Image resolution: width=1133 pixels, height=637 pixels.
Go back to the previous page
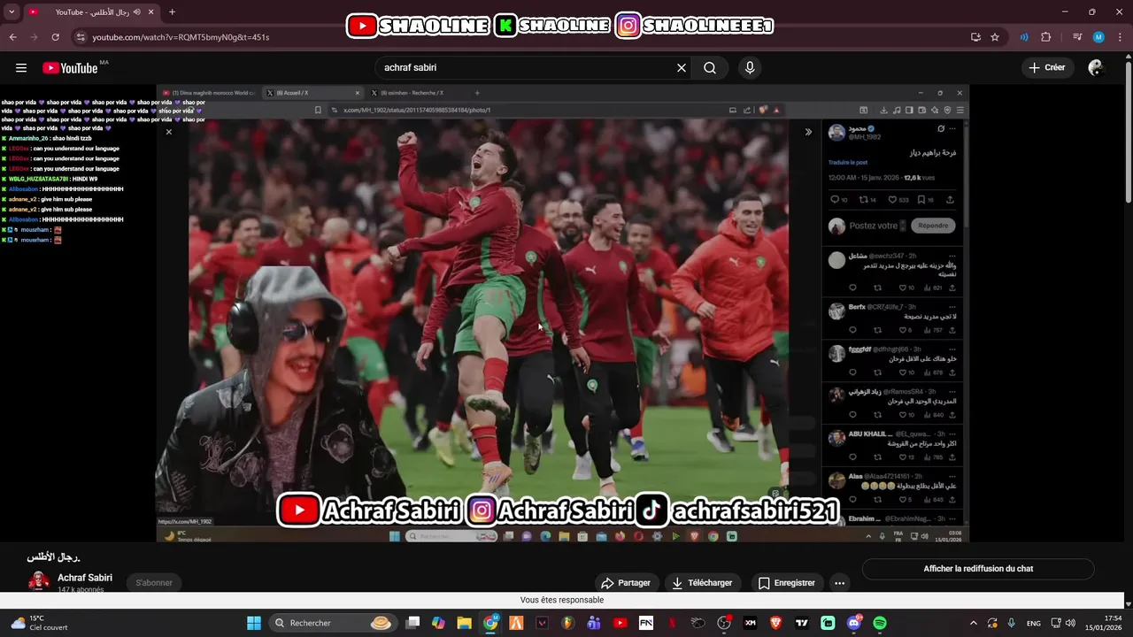12,37
